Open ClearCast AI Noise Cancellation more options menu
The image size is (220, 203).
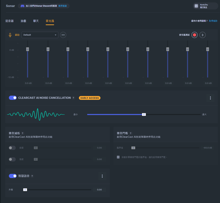[x=210, y=98]
